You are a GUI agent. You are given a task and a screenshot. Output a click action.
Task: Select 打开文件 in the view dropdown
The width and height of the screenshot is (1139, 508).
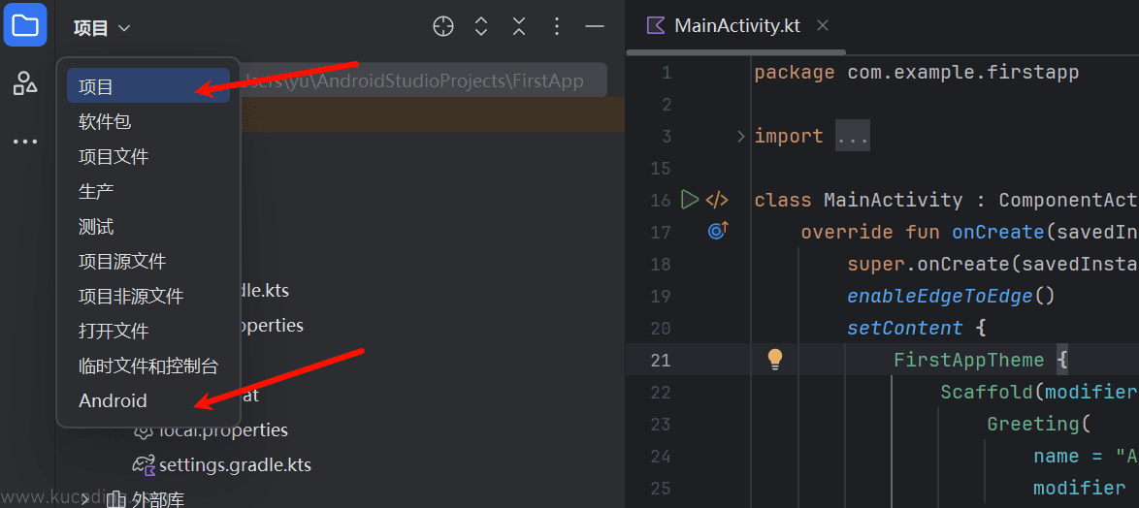coord(148,331)
